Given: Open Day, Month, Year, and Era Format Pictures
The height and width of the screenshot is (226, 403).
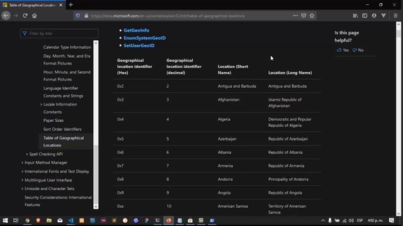Looking at the screenshot, I should click(x=67, y=60).
